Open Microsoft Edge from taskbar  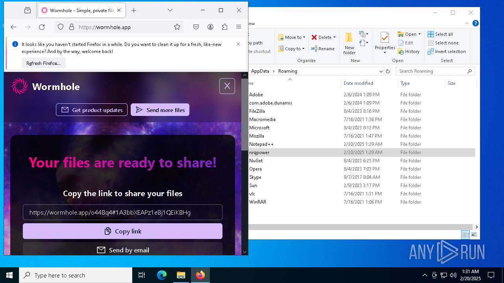(162, 275)
